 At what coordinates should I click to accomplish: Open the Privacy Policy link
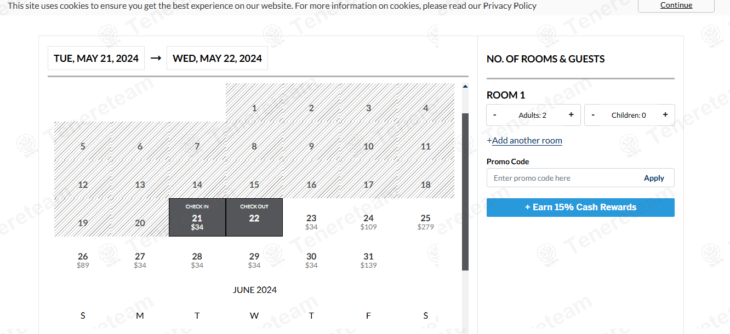510,6
